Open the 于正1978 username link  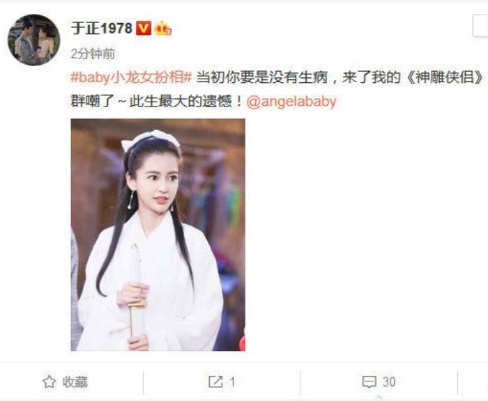[102, 29]
